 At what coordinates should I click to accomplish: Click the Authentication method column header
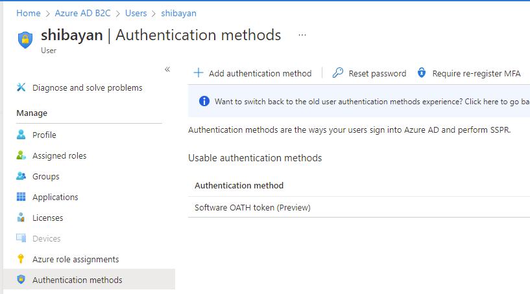[239, 185]
